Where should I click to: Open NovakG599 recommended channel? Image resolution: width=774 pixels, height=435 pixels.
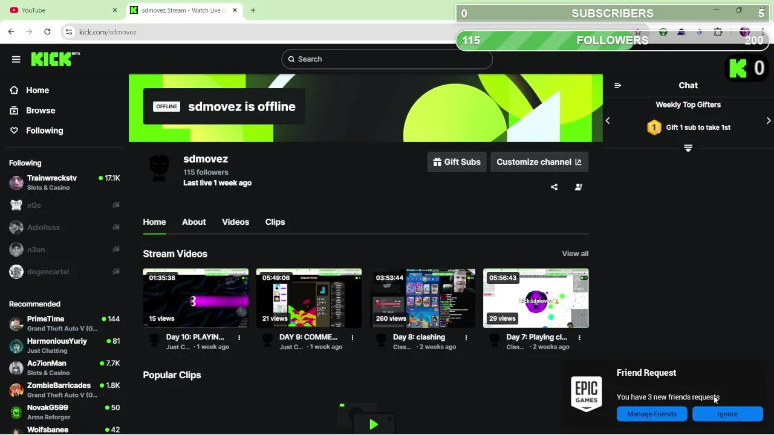click(64, 412)
